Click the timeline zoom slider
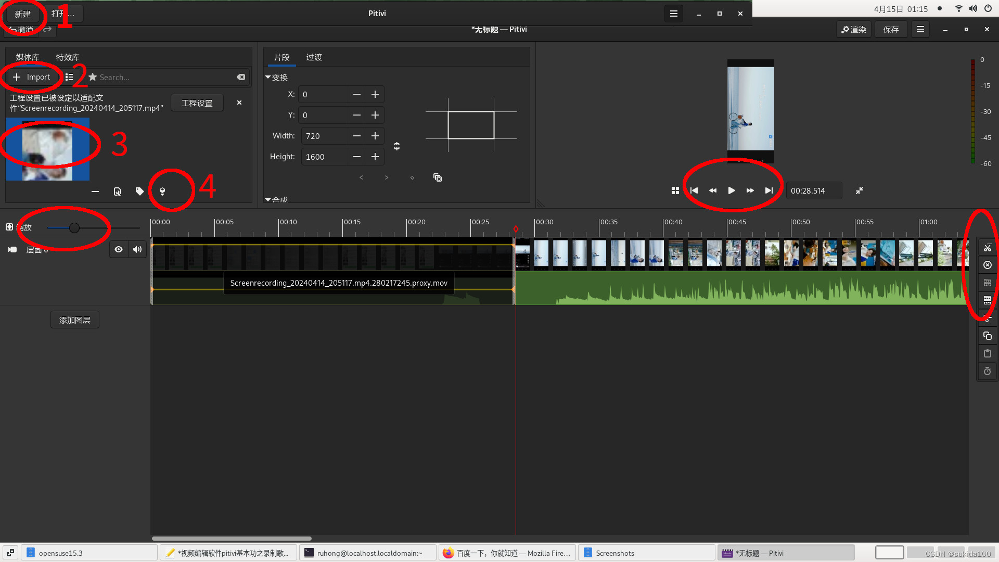This screenshot has height=562, width=999. (x=74, y=228)
